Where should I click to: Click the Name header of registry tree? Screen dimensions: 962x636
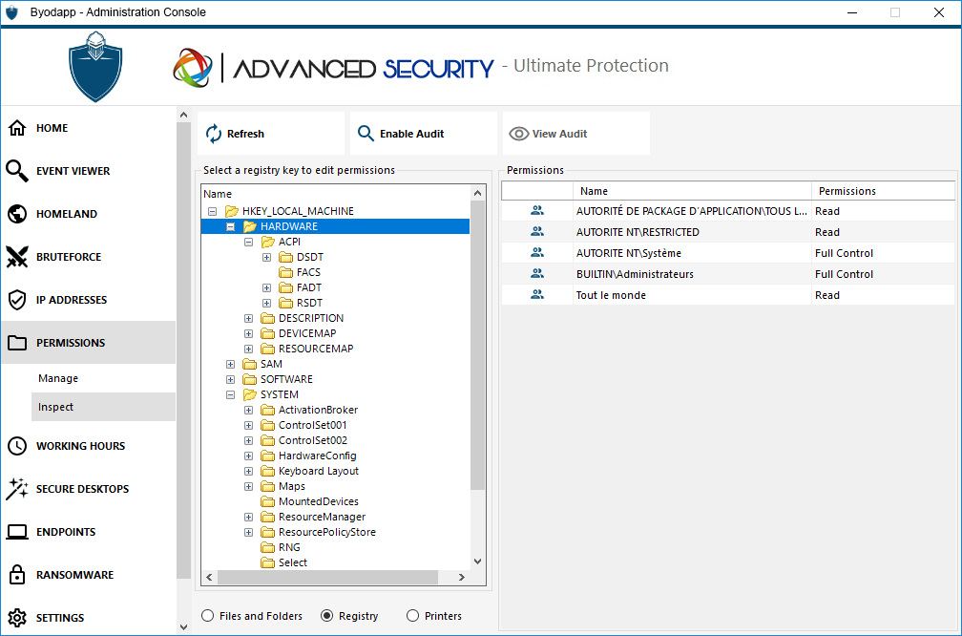[x=218, y=194]
